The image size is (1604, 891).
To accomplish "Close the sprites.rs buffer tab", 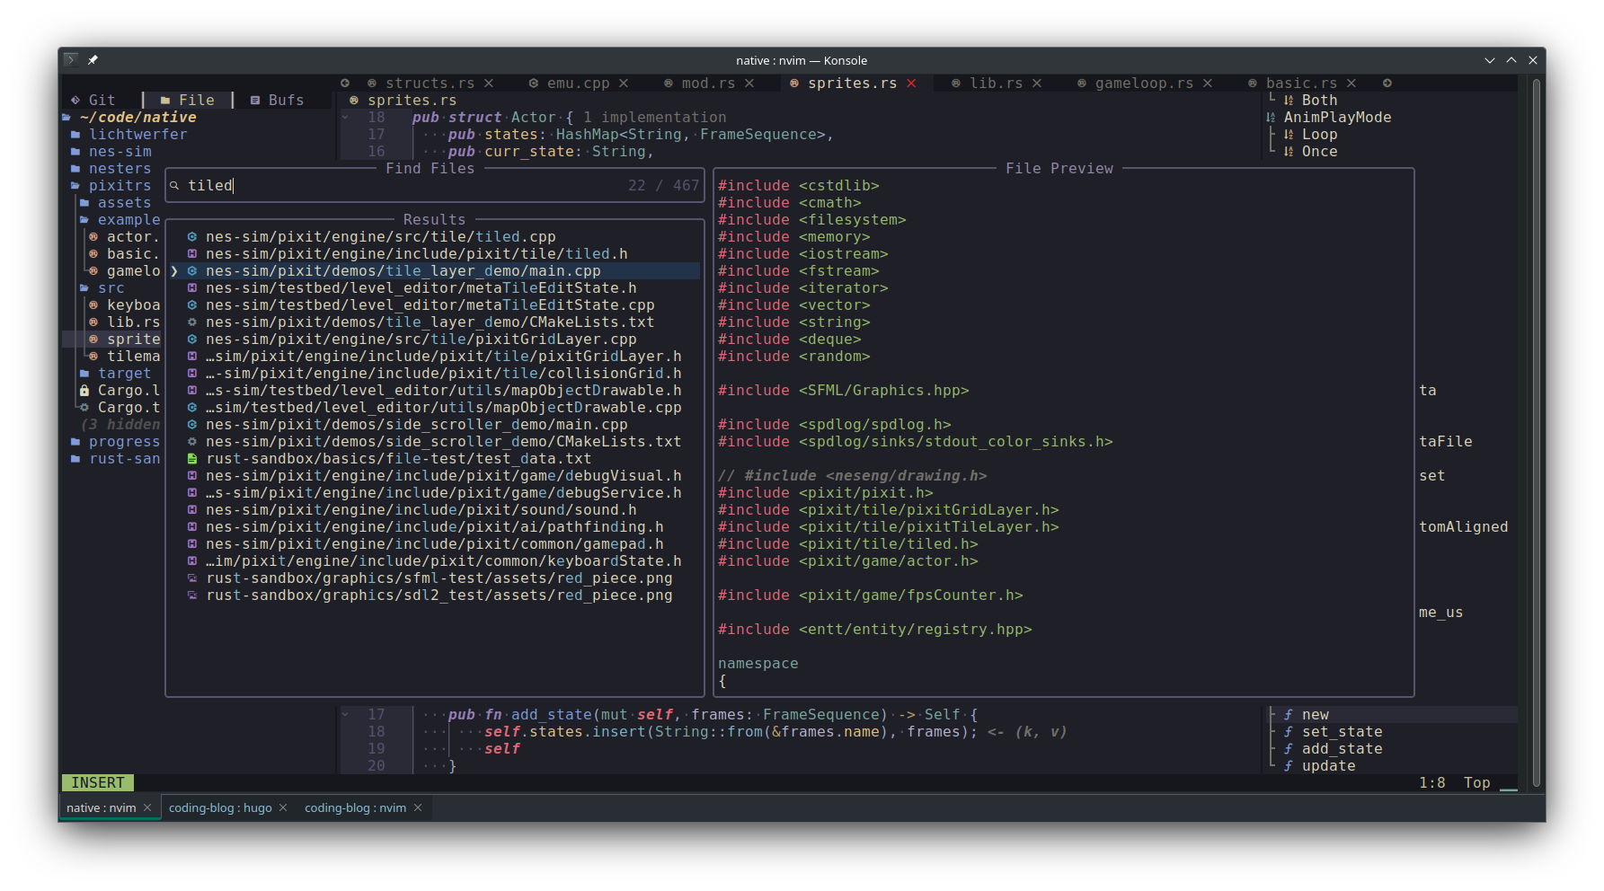I will (x=911, y=84).
